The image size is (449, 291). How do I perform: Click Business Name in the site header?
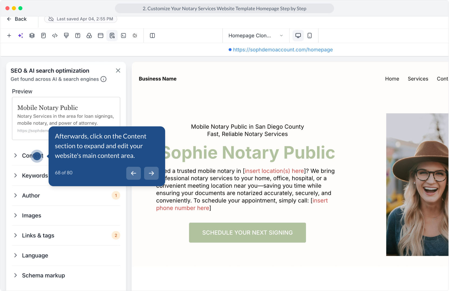pos(158,79)
